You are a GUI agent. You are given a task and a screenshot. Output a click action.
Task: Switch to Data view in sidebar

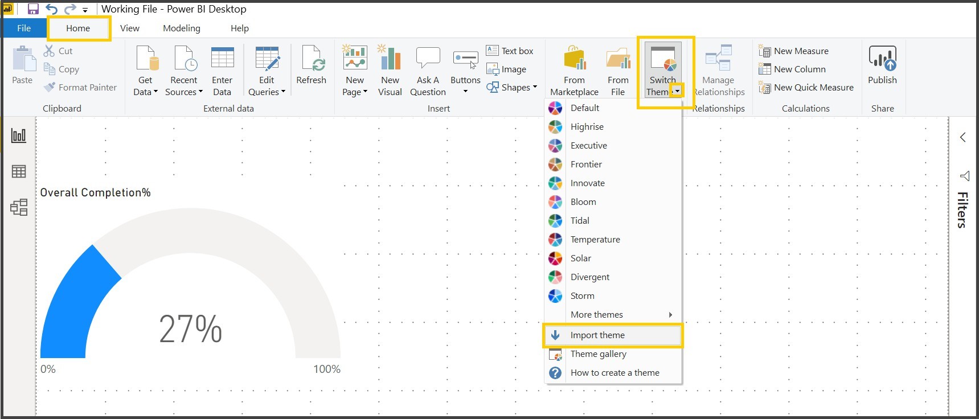pos(19,171)
